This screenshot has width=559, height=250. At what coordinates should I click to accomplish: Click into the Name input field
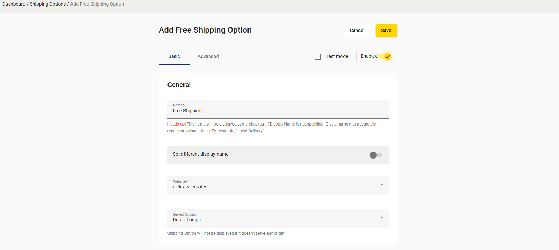278,111
